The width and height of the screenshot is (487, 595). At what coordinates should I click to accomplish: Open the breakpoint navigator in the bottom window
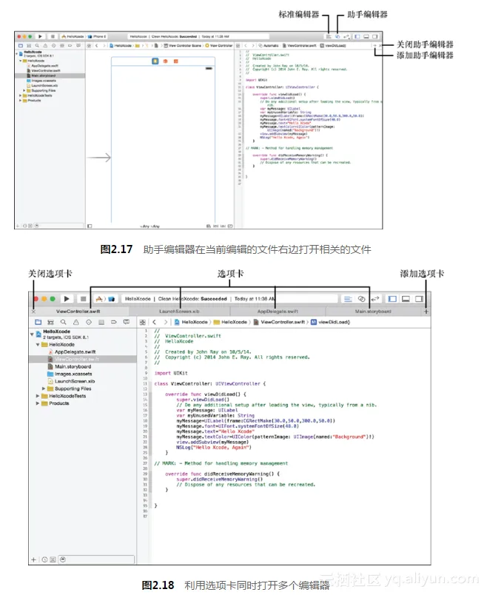114,322
